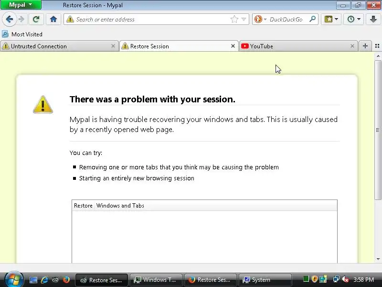Image resolution: width=382 pixels, height=287 pixels.
Task: Restore down the Mypal window
Action: [358, 5]
